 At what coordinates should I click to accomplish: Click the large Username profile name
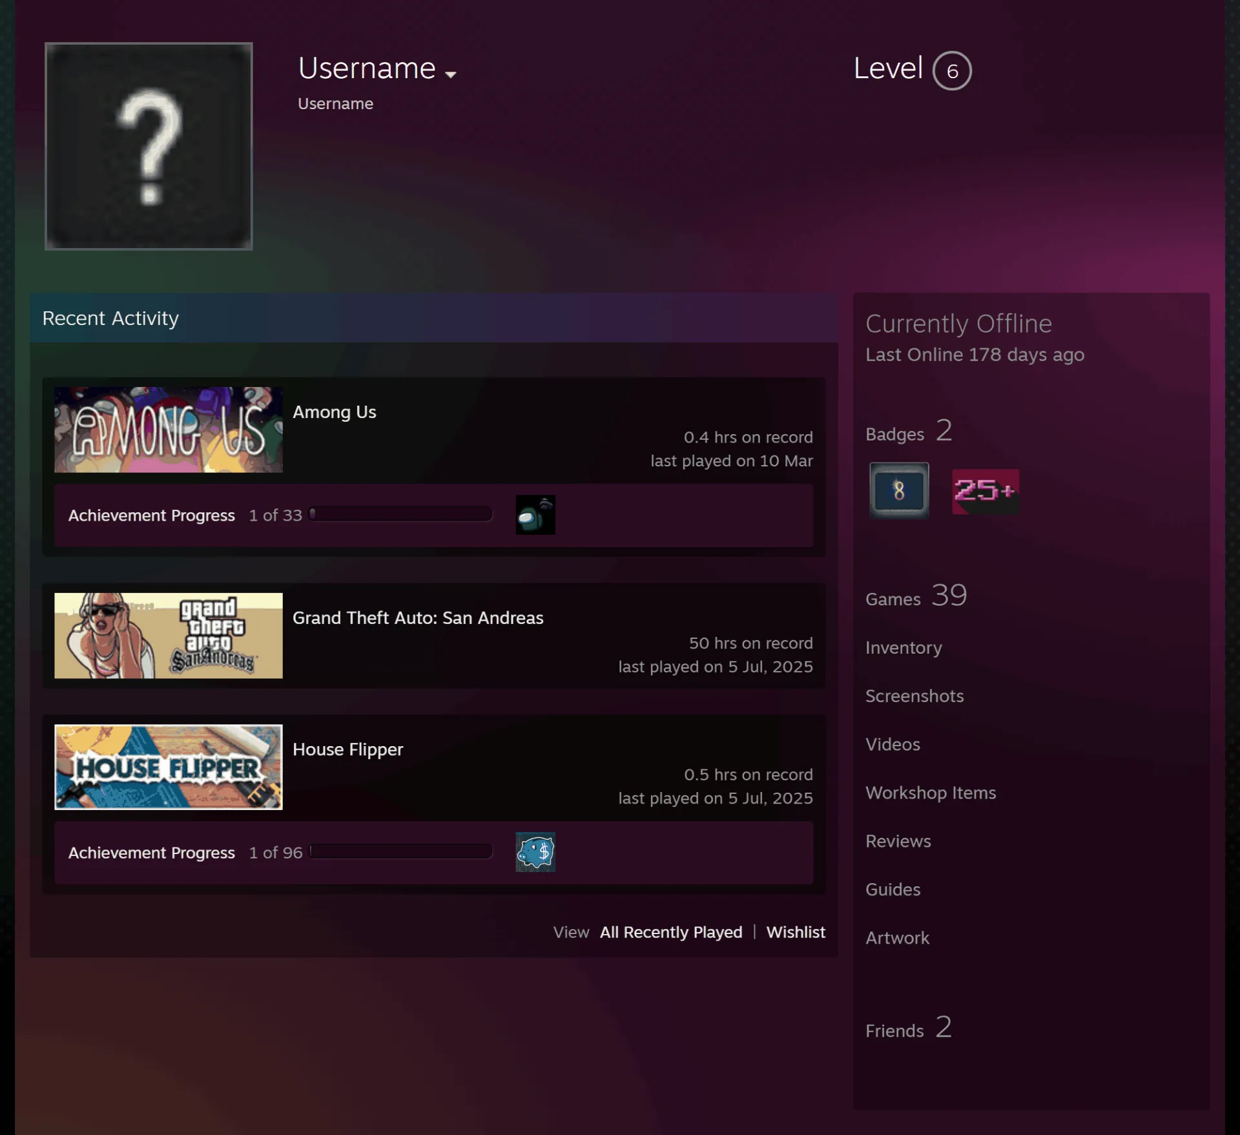(x=367, y=68)
